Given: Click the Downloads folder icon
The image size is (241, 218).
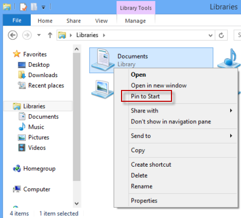Looking at the screenshot, I should pyautogui.click(x=22, y=75).
